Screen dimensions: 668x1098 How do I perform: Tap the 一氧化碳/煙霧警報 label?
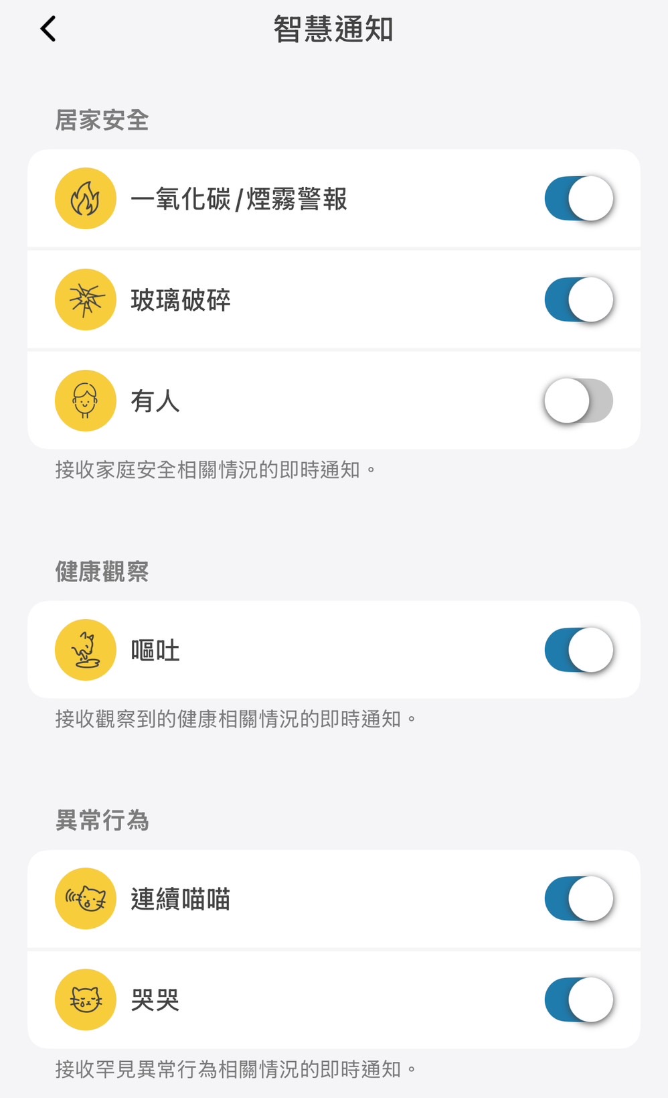coord(239,199)
